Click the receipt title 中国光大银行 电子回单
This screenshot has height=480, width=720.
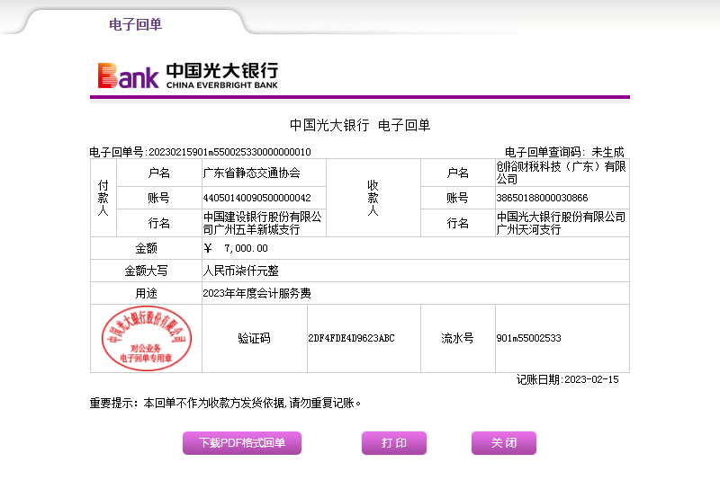[x=359, y=125]
